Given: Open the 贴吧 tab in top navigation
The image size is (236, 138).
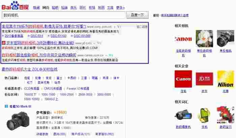Looking at the screenshot, I should (55, 7).
